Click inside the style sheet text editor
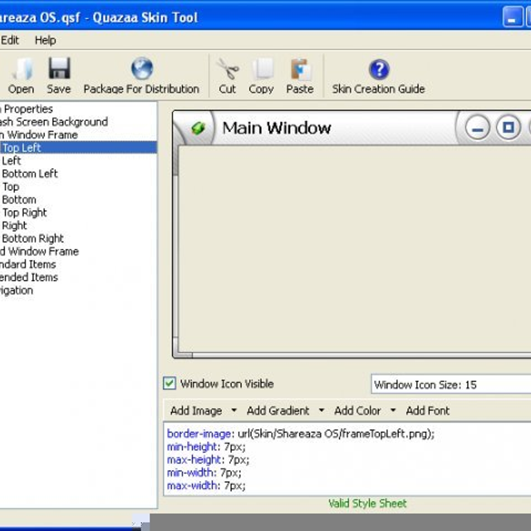 click(x=347, y=459)
